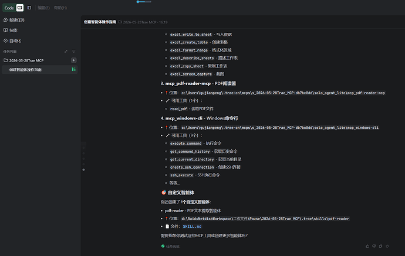Screen dimensions: 405x256
Task: Like the response with thumbs up
Action: (367, 246)
